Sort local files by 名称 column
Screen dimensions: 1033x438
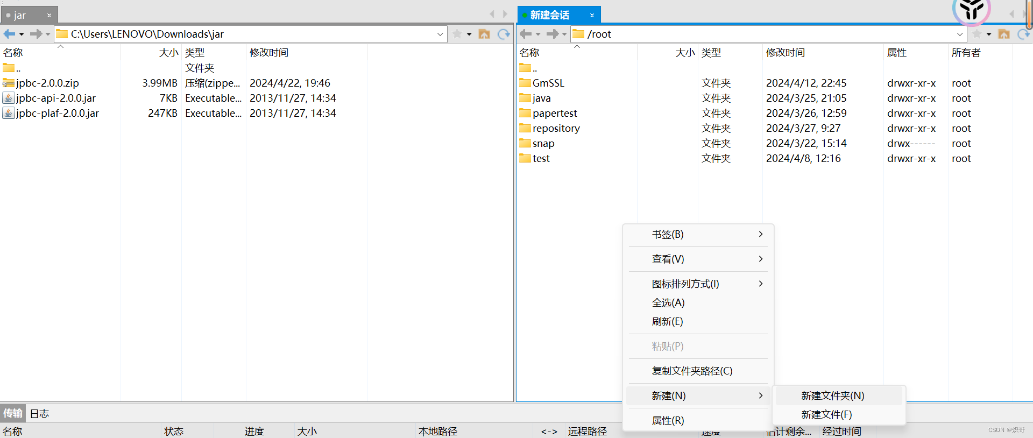point(60,53)
